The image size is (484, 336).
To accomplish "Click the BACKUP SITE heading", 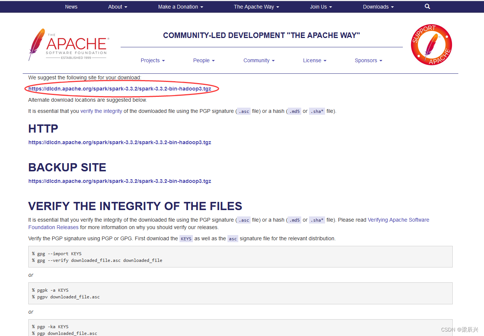I will point(67,167).
